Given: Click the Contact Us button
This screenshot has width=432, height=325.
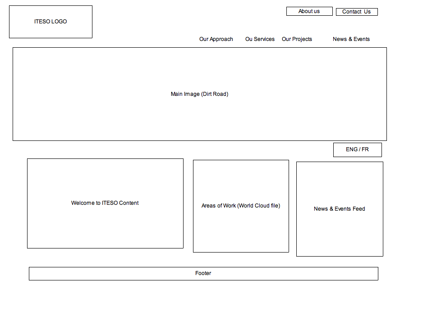Looking at the screenshot, I should pyautogui.click(x=356, y=12).
